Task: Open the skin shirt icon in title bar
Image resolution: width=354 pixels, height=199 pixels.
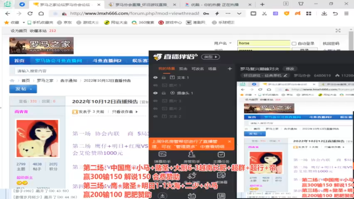Action: (x=301, y=4)
